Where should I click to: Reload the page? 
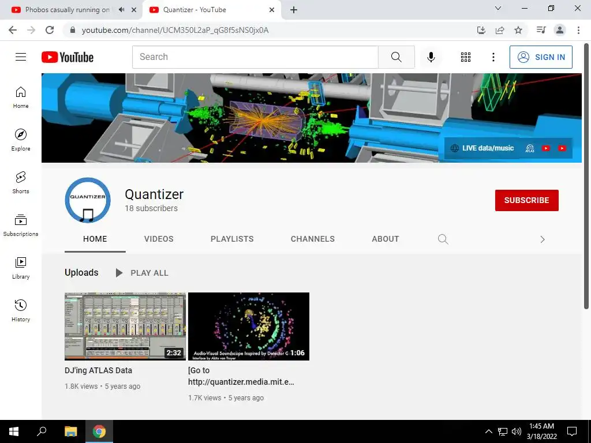[x=50, y=30]
